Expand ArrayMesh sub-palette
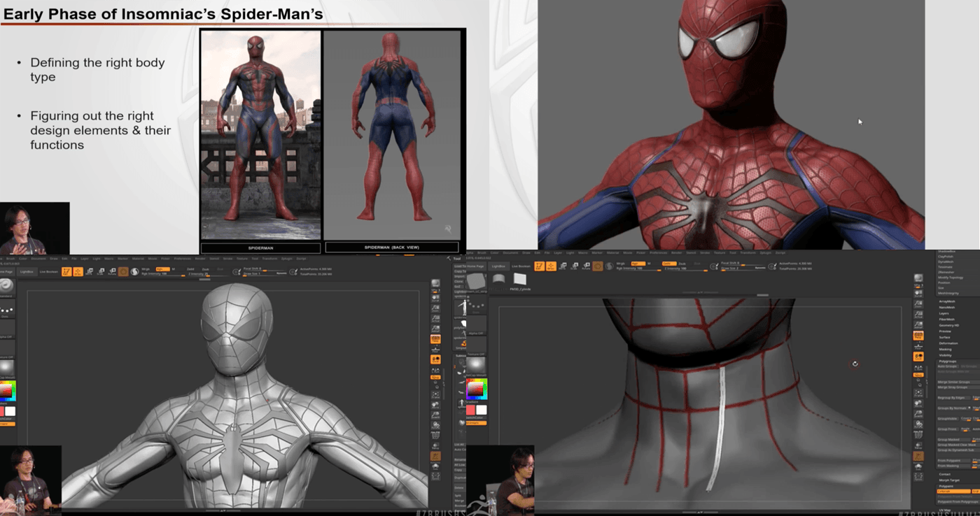980x516 pixels. pyautogui.click(x=946, y=301)
